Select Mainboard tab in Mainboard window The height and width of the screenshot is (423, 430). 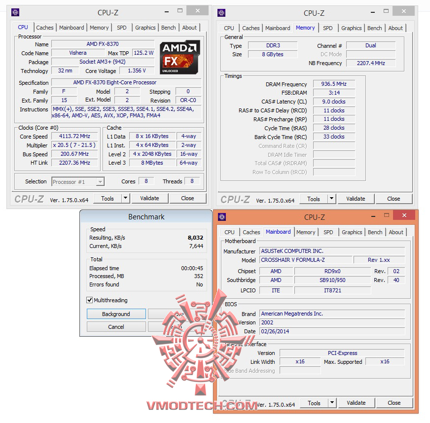click(x=278, y=232)
